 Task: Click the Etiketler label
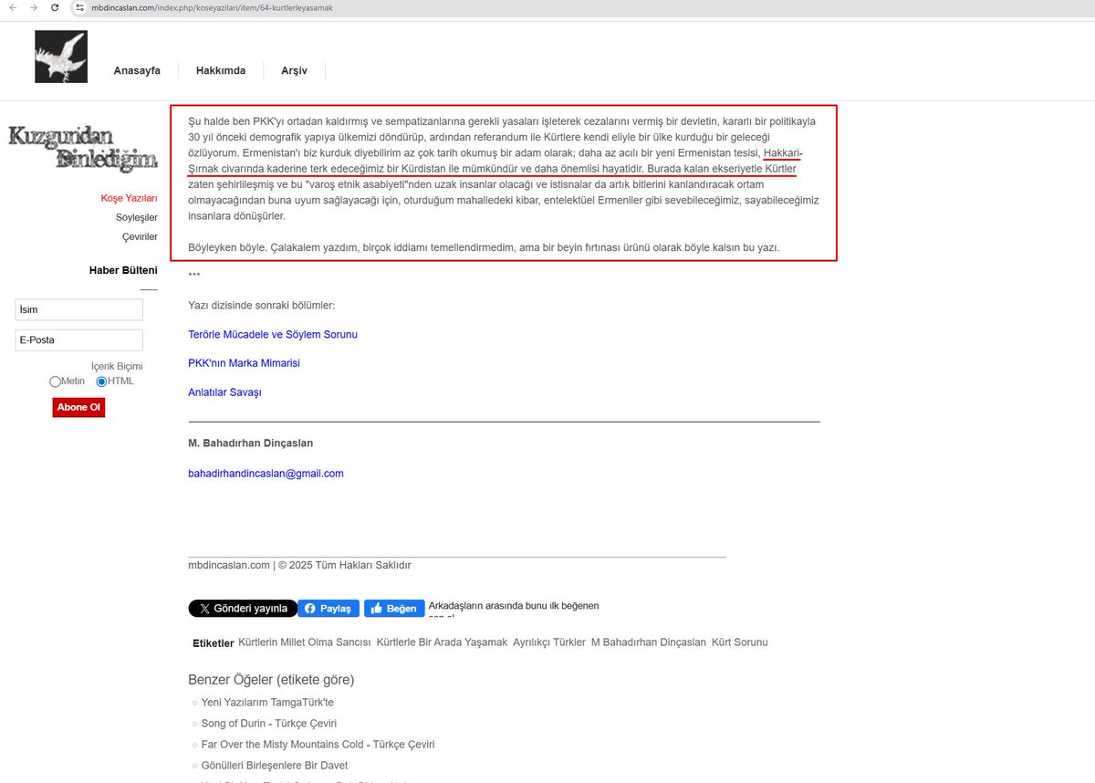214,643
